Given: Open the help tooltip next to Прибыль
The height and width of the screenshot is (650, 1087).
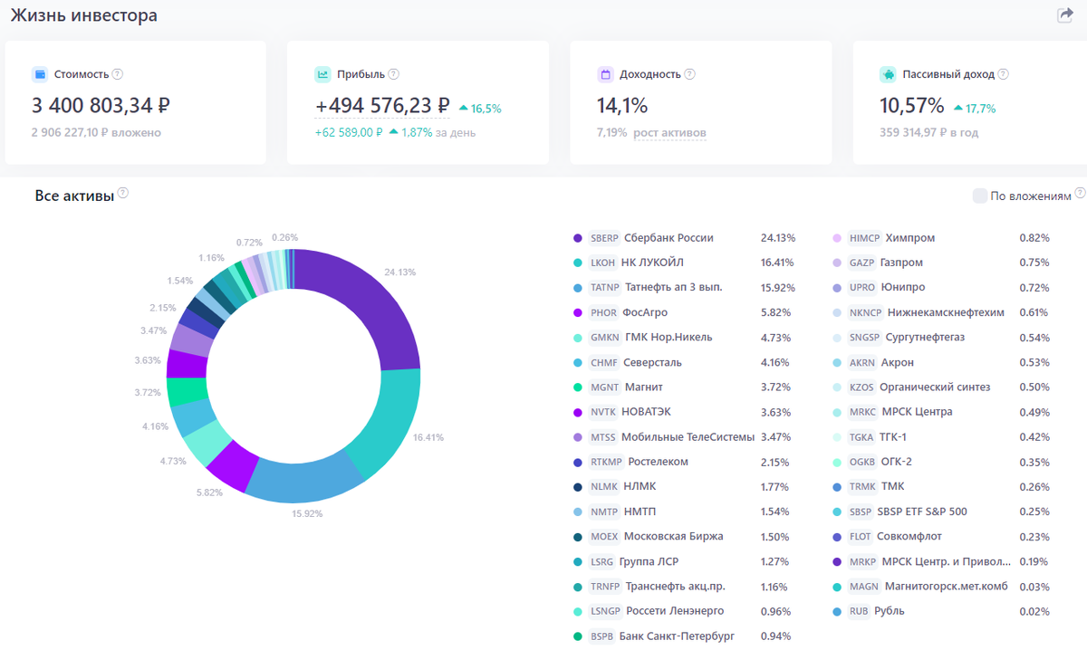Looking at the screenshot, I should (393, 74).
